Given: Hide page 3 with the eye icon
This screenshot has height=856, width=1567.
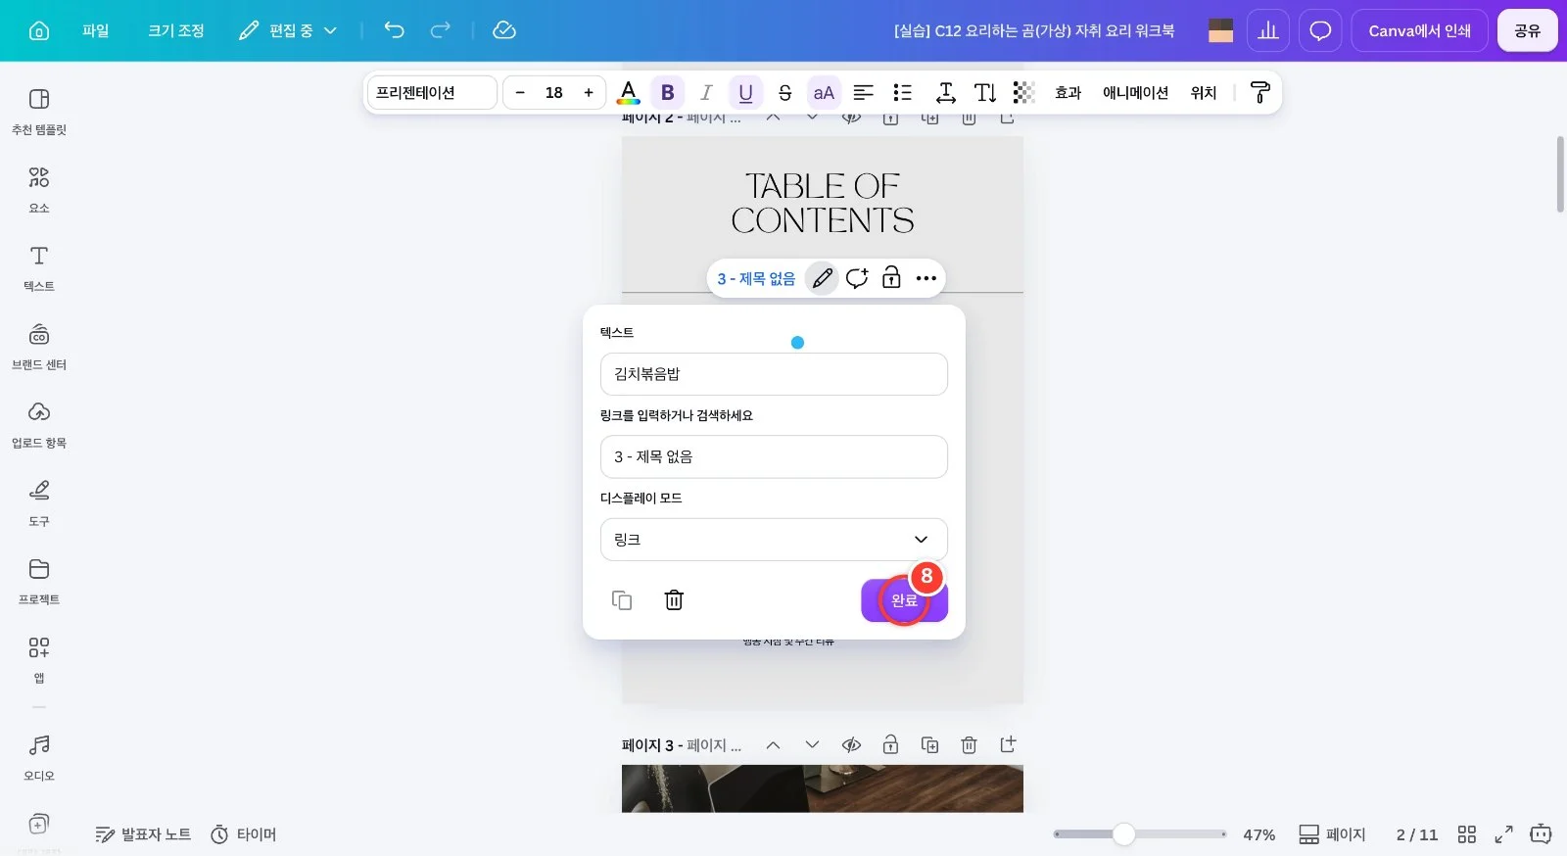Looking at the screenshot, I should (851, 745).
